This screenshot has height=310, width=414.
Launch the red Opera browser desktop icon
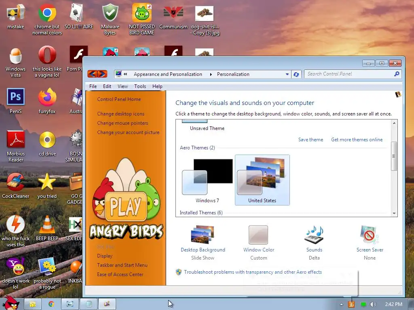pyautogui.click(x=47, y=55)
